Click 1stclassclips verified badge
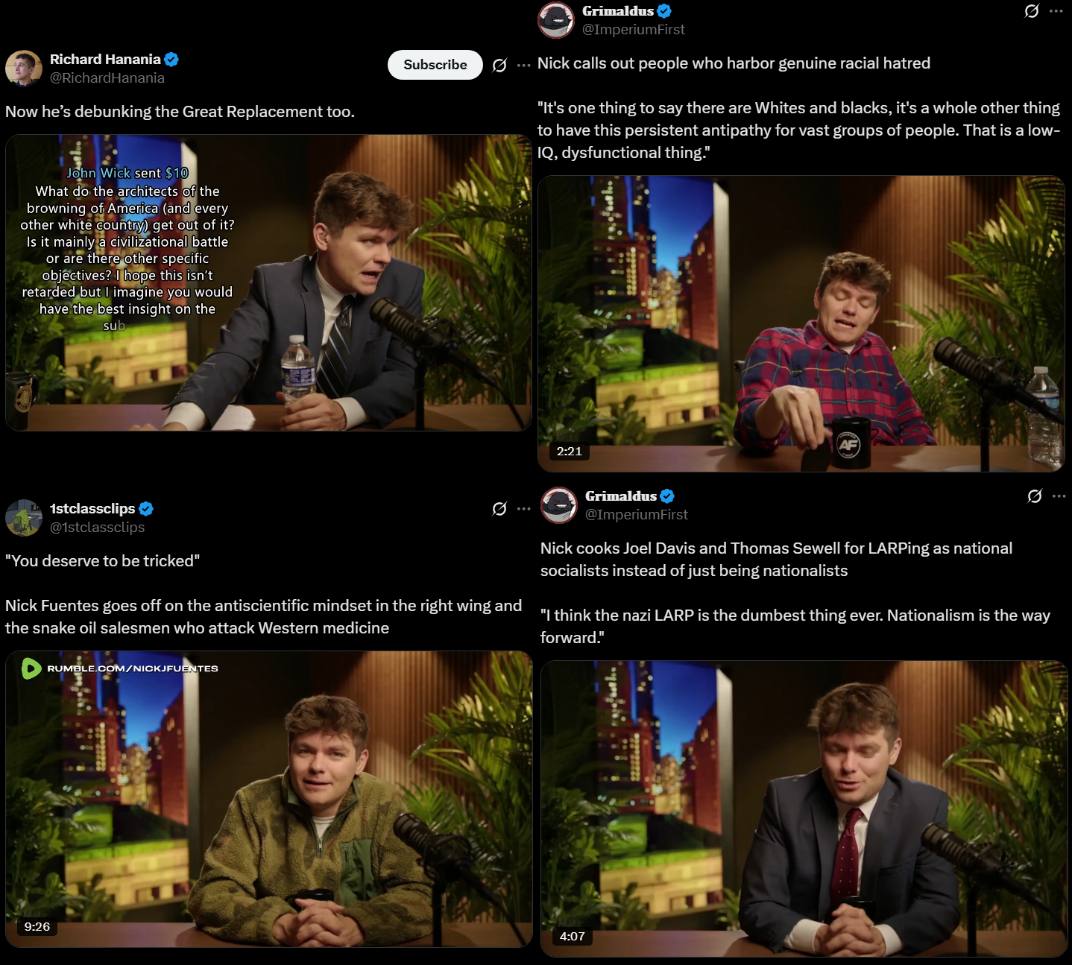The image size is (1072, 965). coord(146,509)
